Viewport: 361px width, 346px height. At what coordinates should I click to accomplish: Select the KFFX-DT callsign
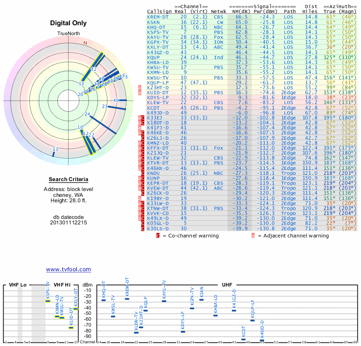[157, 148]
